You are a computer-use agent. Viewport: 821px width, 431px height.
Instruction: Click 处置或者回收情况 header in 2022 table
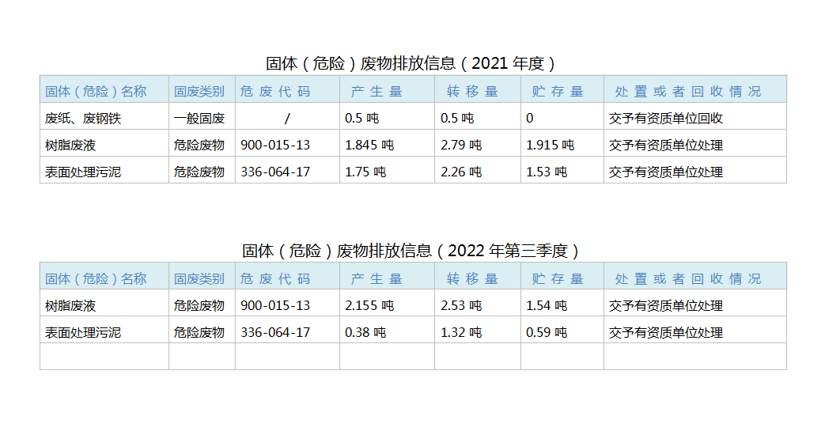(x=687, y=278)
